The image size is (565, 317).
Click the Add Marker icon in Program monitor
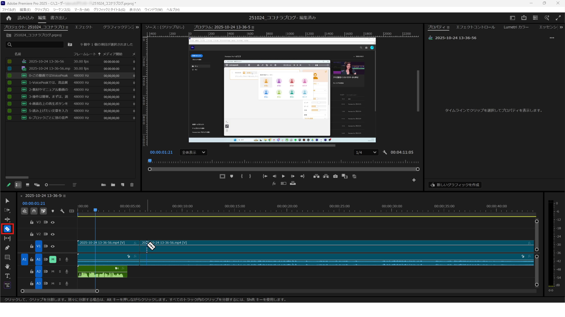(232, 176)
